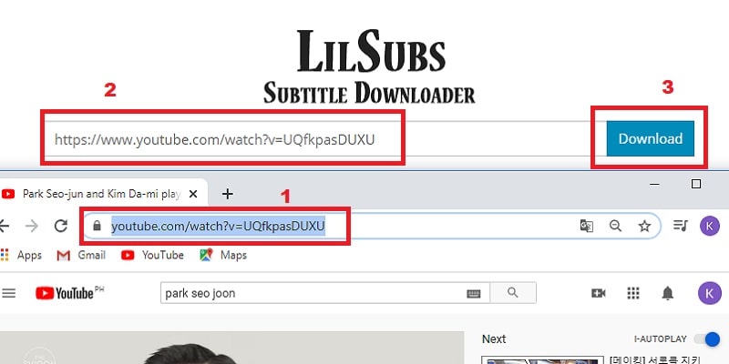Open the notifications bell

tap(668, 293)
